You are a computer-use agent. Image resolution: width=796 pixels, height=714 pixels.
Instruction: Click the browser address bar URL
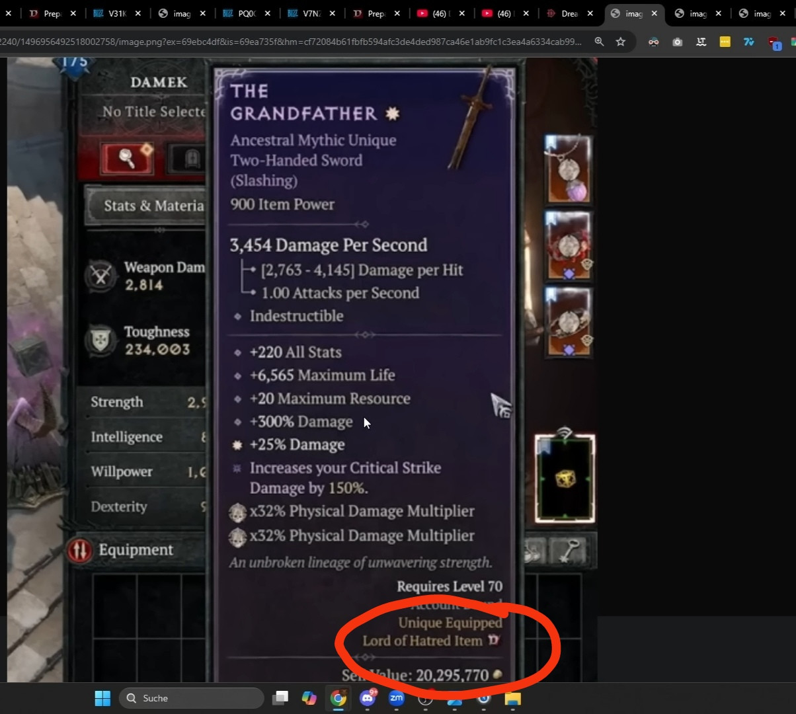291,42
